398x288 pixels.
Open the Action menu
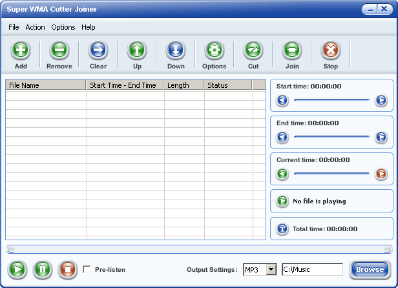[35, 27]
